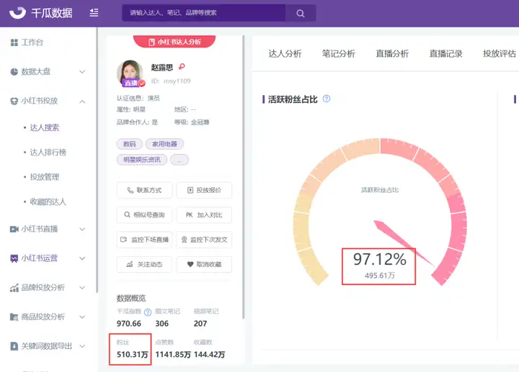Click the 小红书运营 sidebar icon
Viewport: 519px width, 372px height.
click(x=14, y=258)
